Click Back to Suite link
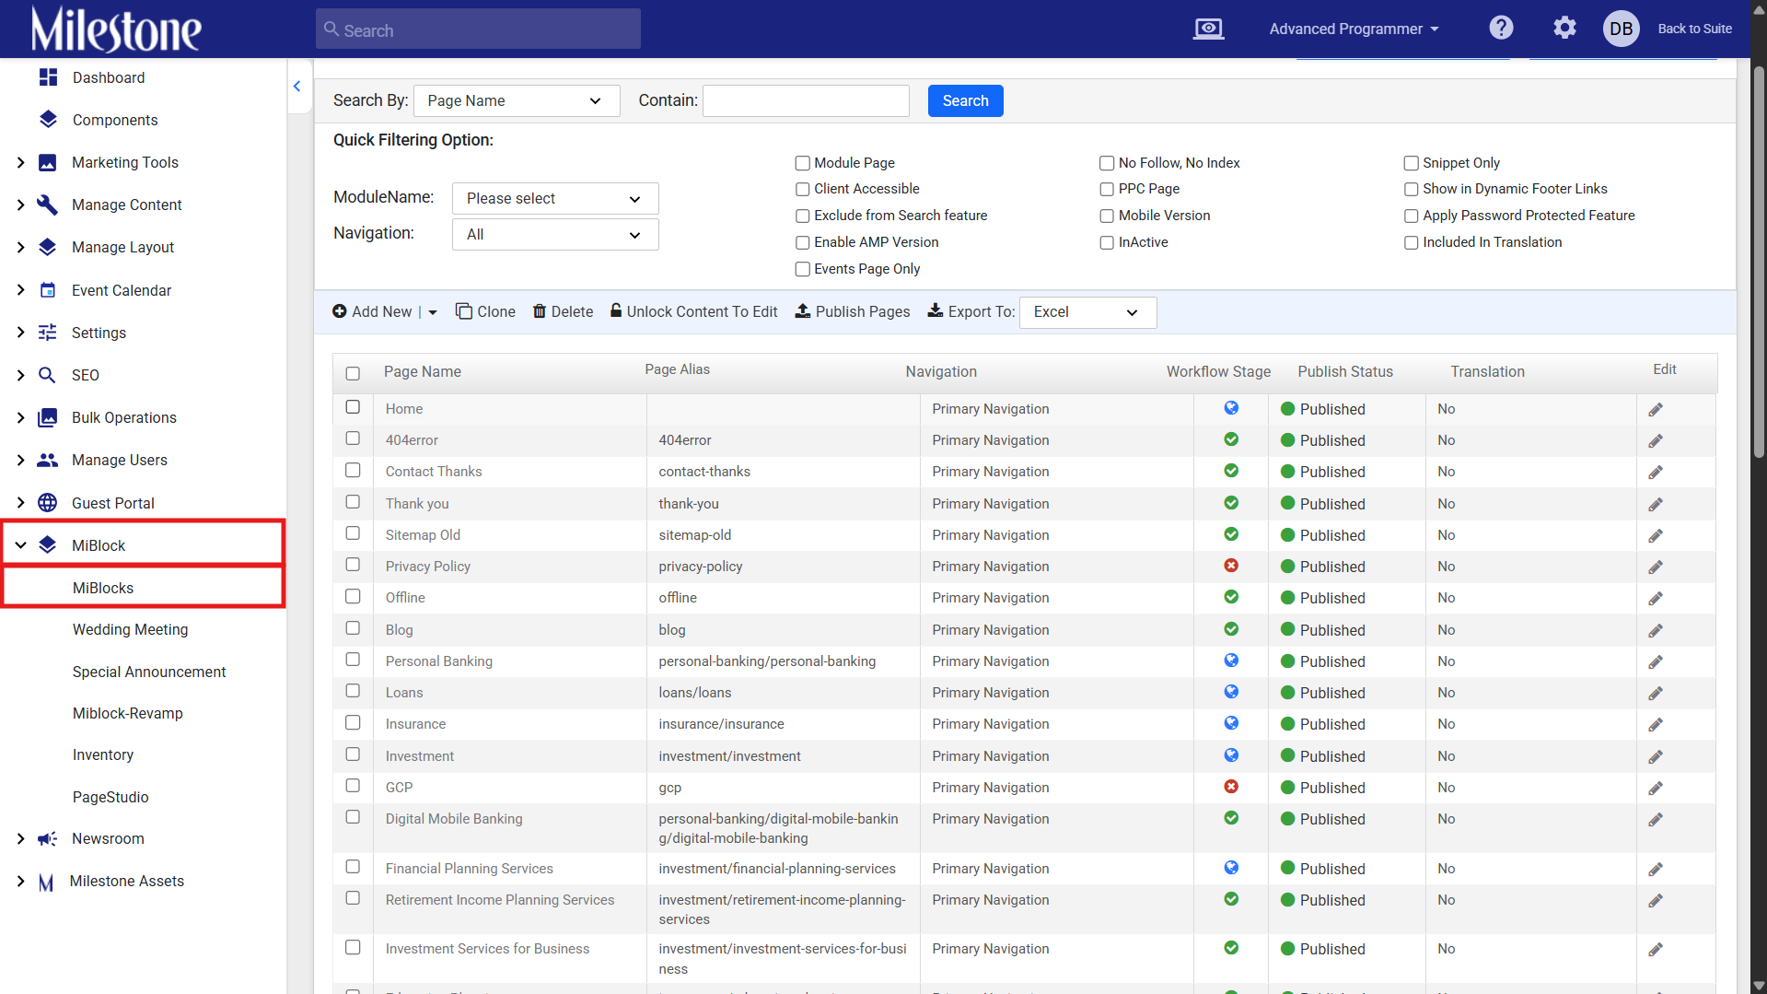This screenshot has width=1767, height=994. click(1694, 29)
